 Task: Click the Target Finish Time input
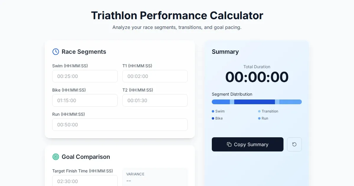pyautogui.click(x=85, y=181)
